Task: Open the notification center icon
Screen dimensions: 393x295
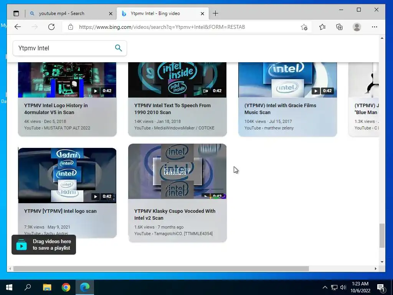Action: tap(381, 288)
